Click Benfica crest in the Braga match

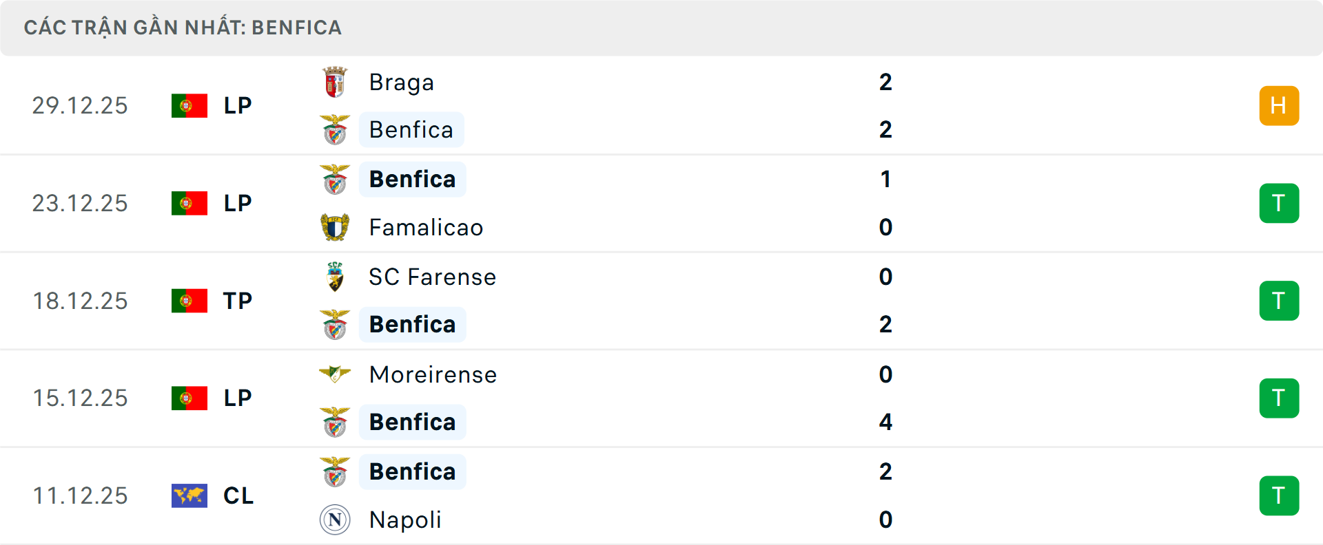335,130
